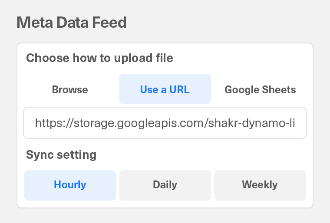The image size is (330, 223).
Task: Click the Choose how to upload file label
Action: coord(99,58)
